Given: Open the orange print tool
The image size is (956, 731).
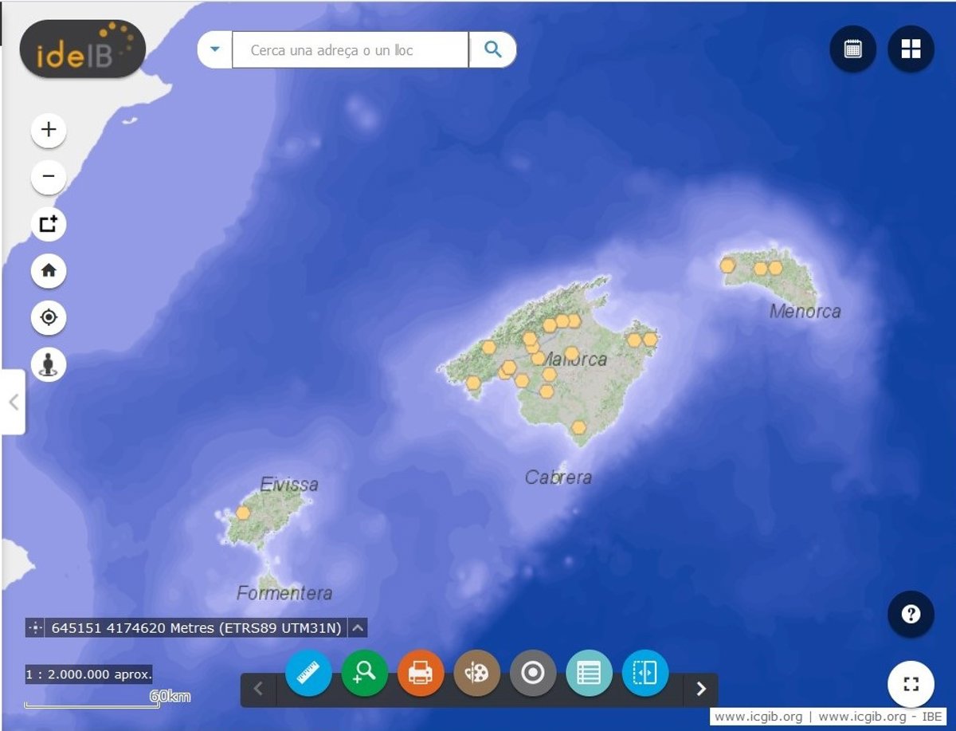Looking at the screenshot, I should point(421,674).
